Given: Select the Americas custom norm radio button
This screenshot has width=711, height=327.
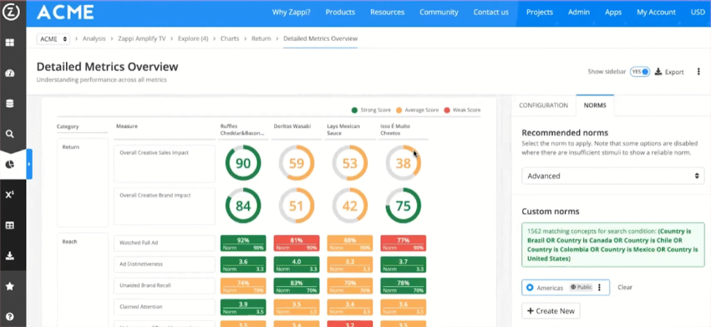Looking at the screenshot, I should [x=530, y=287].
